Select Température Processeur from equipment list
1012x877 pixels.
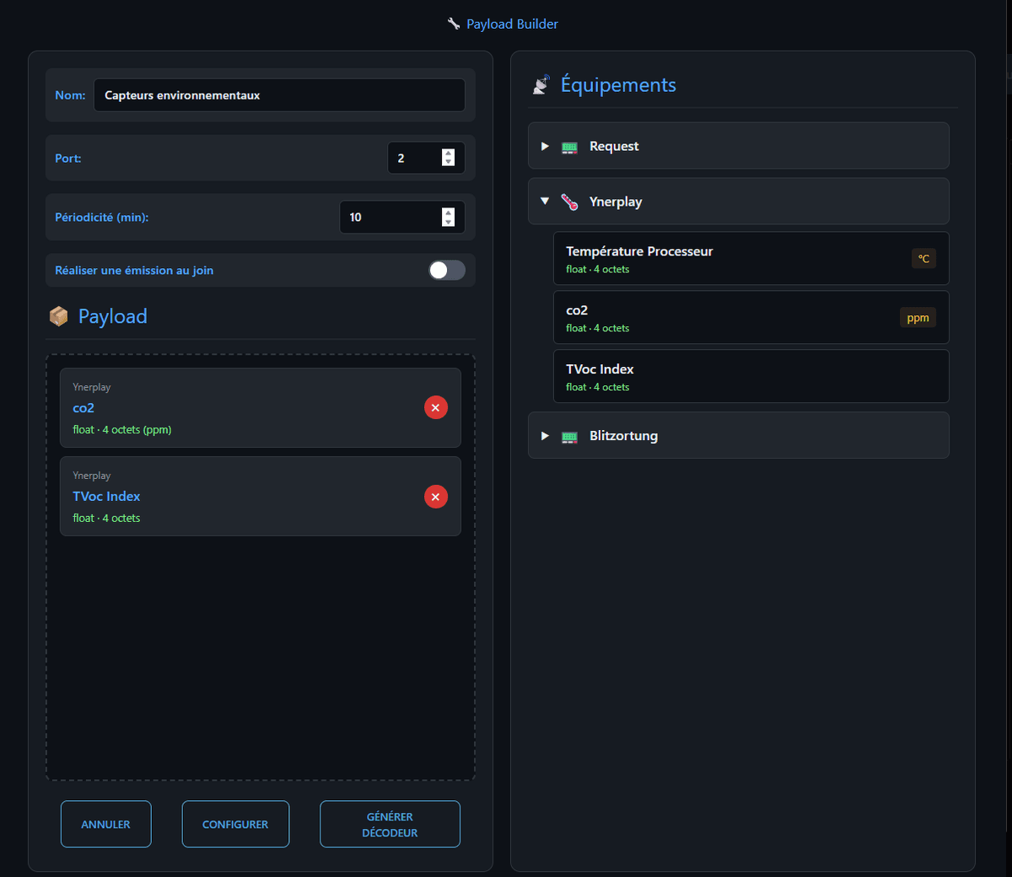751,259
